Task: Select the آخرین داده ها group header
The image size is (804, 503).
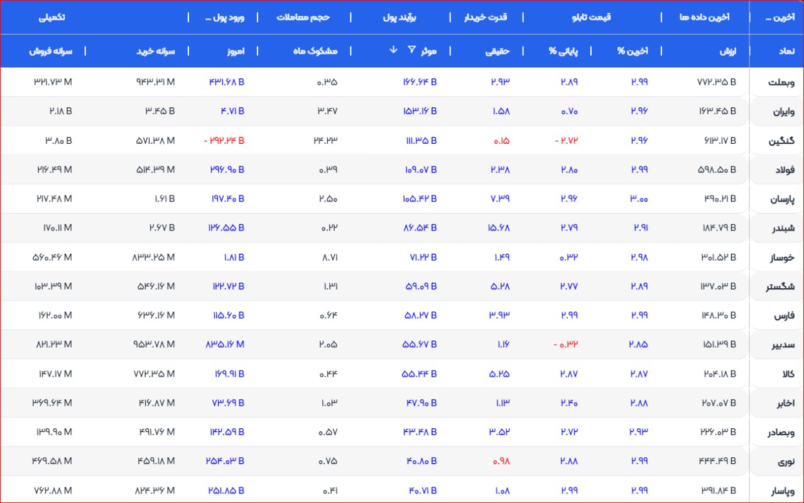Action: 705,18
